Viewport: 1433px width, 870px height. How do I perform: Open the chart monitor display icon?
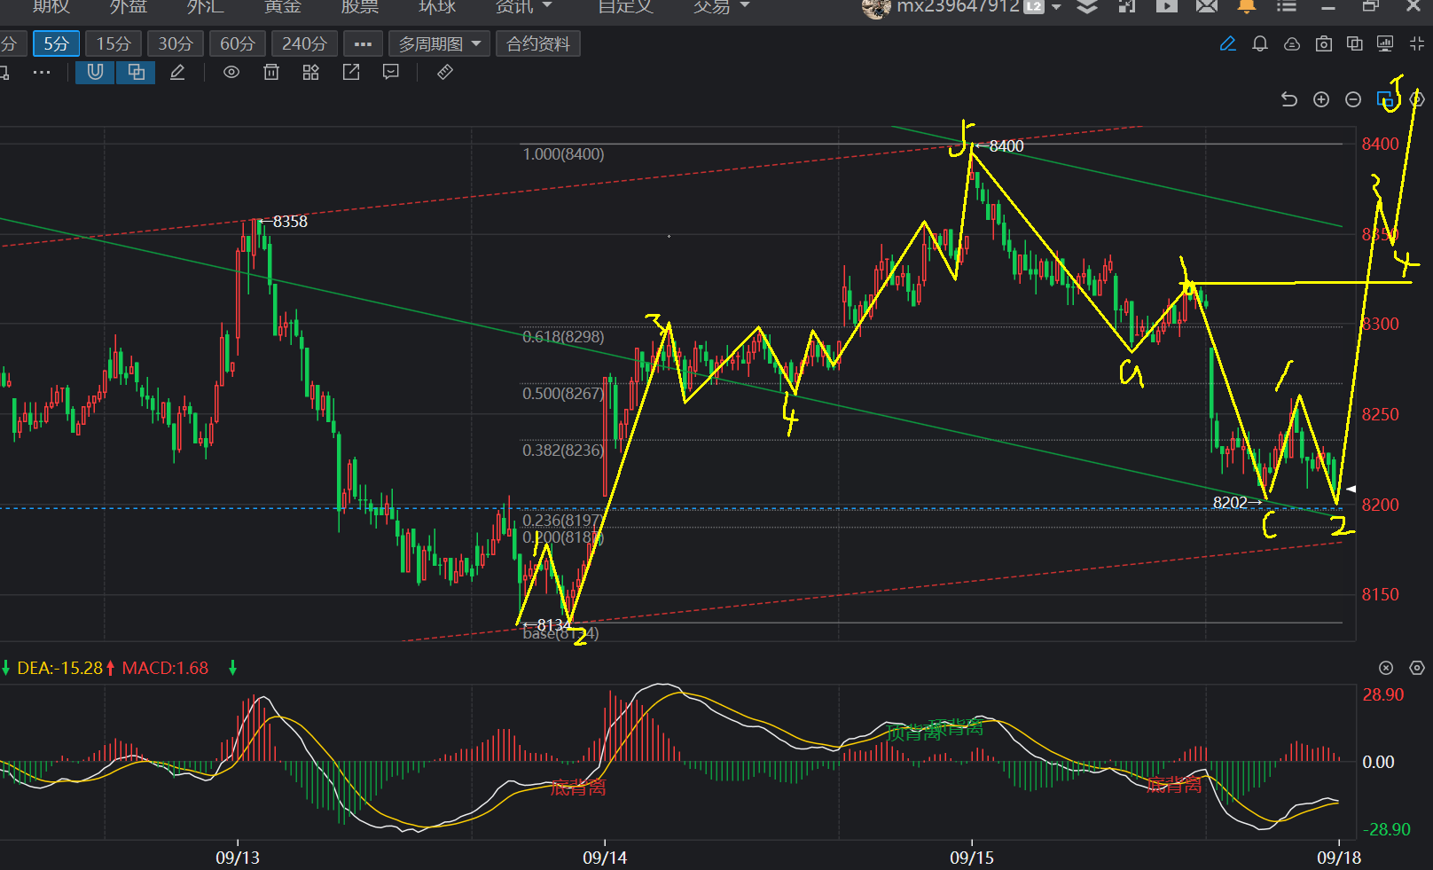point(1385,43)
